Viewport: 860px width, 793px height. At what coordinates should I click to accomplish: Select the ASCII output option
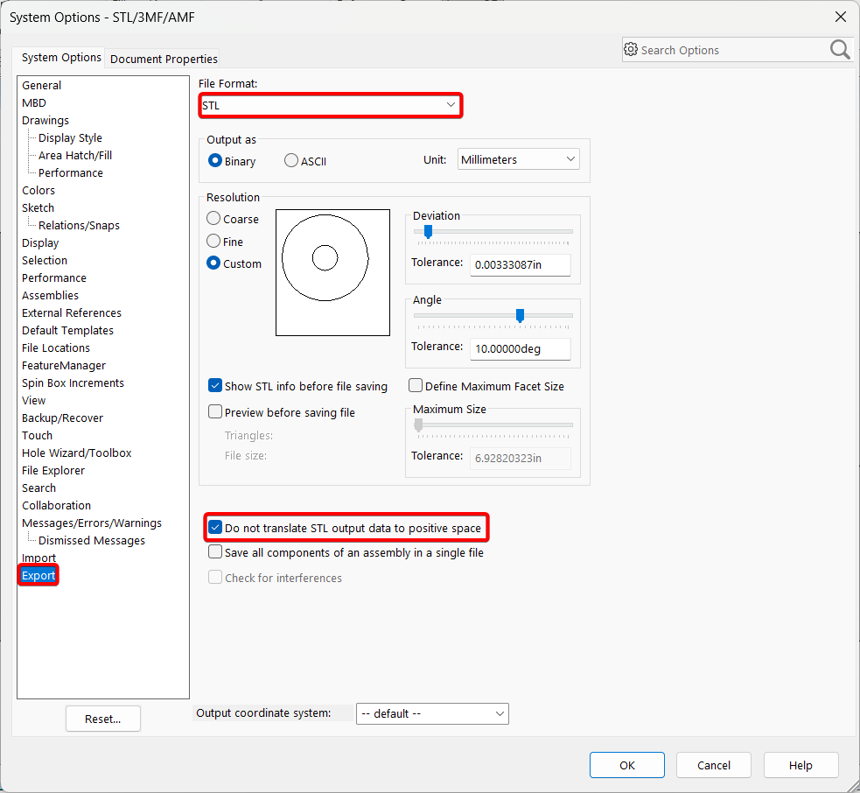pyautogui.click(x=291, y=161)
